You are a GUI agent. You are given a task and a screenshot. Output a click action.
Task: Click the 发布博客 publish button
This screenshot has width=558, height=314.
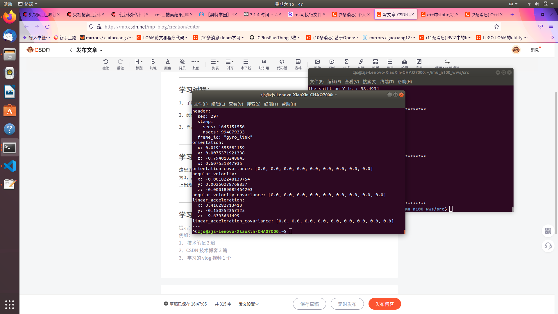(384, 304)
